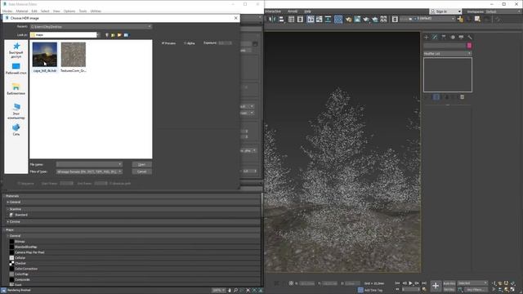Click the Add Time Tag field
This screenshot has height=294, width=523.
coord(373,291)
